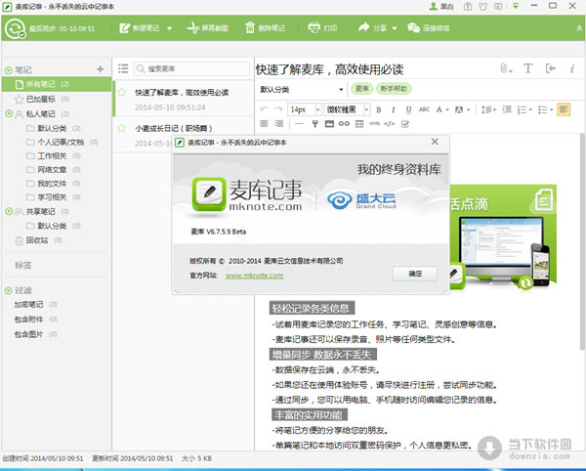Image resolution: width=586 pixels, height=471 pixels.
Task: Show note info with the i icon
Action: 572,68
